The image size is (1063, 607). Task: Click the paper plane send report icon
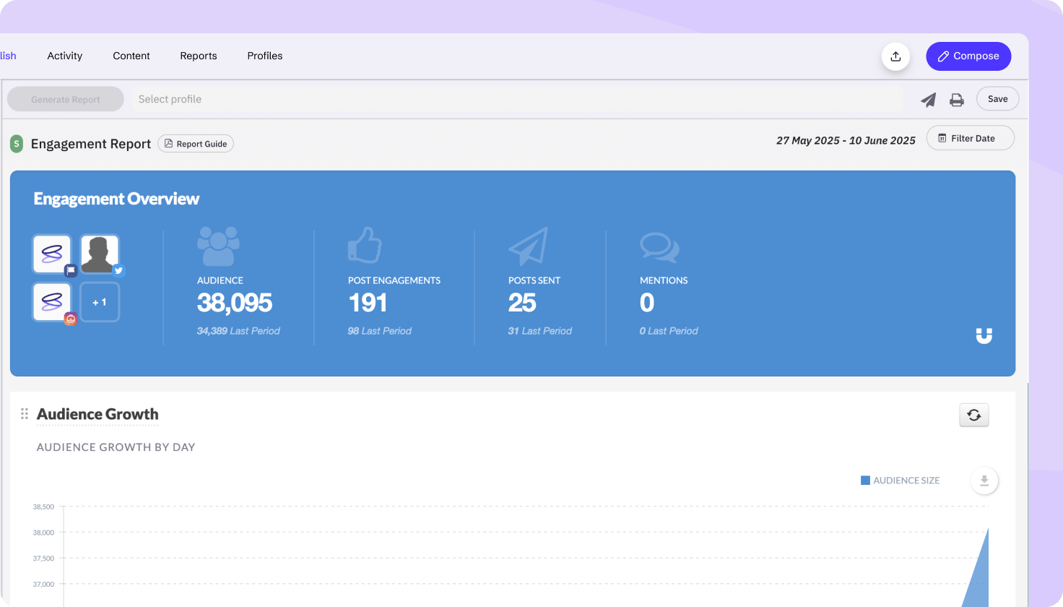(928, 100)
